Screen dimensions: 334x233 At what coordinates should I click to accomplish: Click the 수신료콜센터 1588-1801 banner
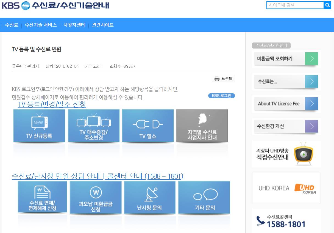[286, 221]
